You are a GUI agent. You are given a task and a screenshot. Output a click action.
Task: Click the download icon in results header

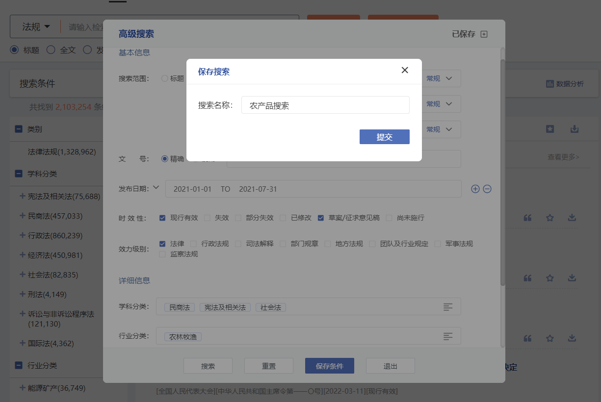[575, 129]
